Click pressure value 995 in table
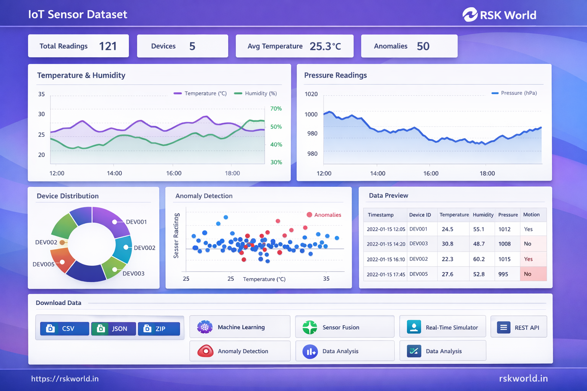Viewport: 587px width, 391px height. (503, 274)
